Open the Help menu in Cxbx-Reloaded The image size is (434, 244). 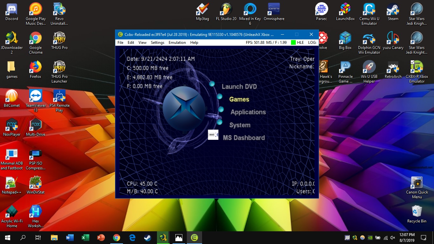pyautogui.click(x=194, y=43)
